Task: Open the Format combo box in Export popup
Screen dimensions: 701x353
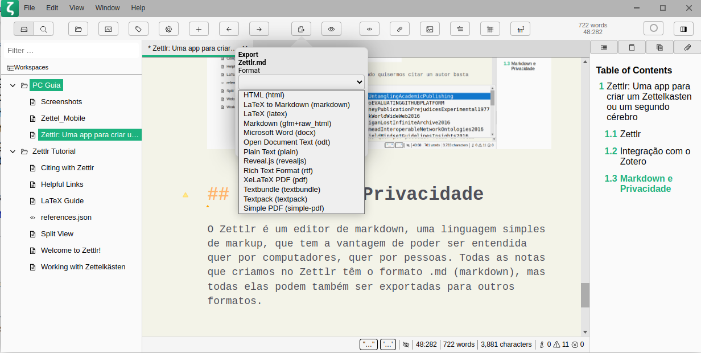Action: [x=302, y=82]
